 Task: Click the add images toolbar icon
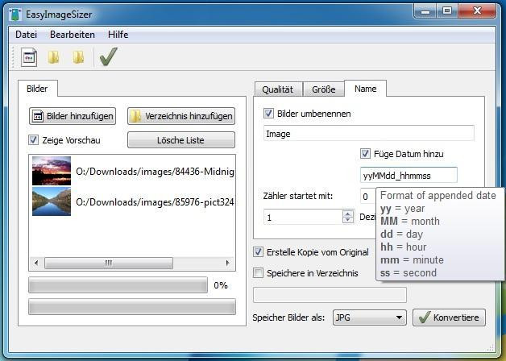[x=29, y=57]
